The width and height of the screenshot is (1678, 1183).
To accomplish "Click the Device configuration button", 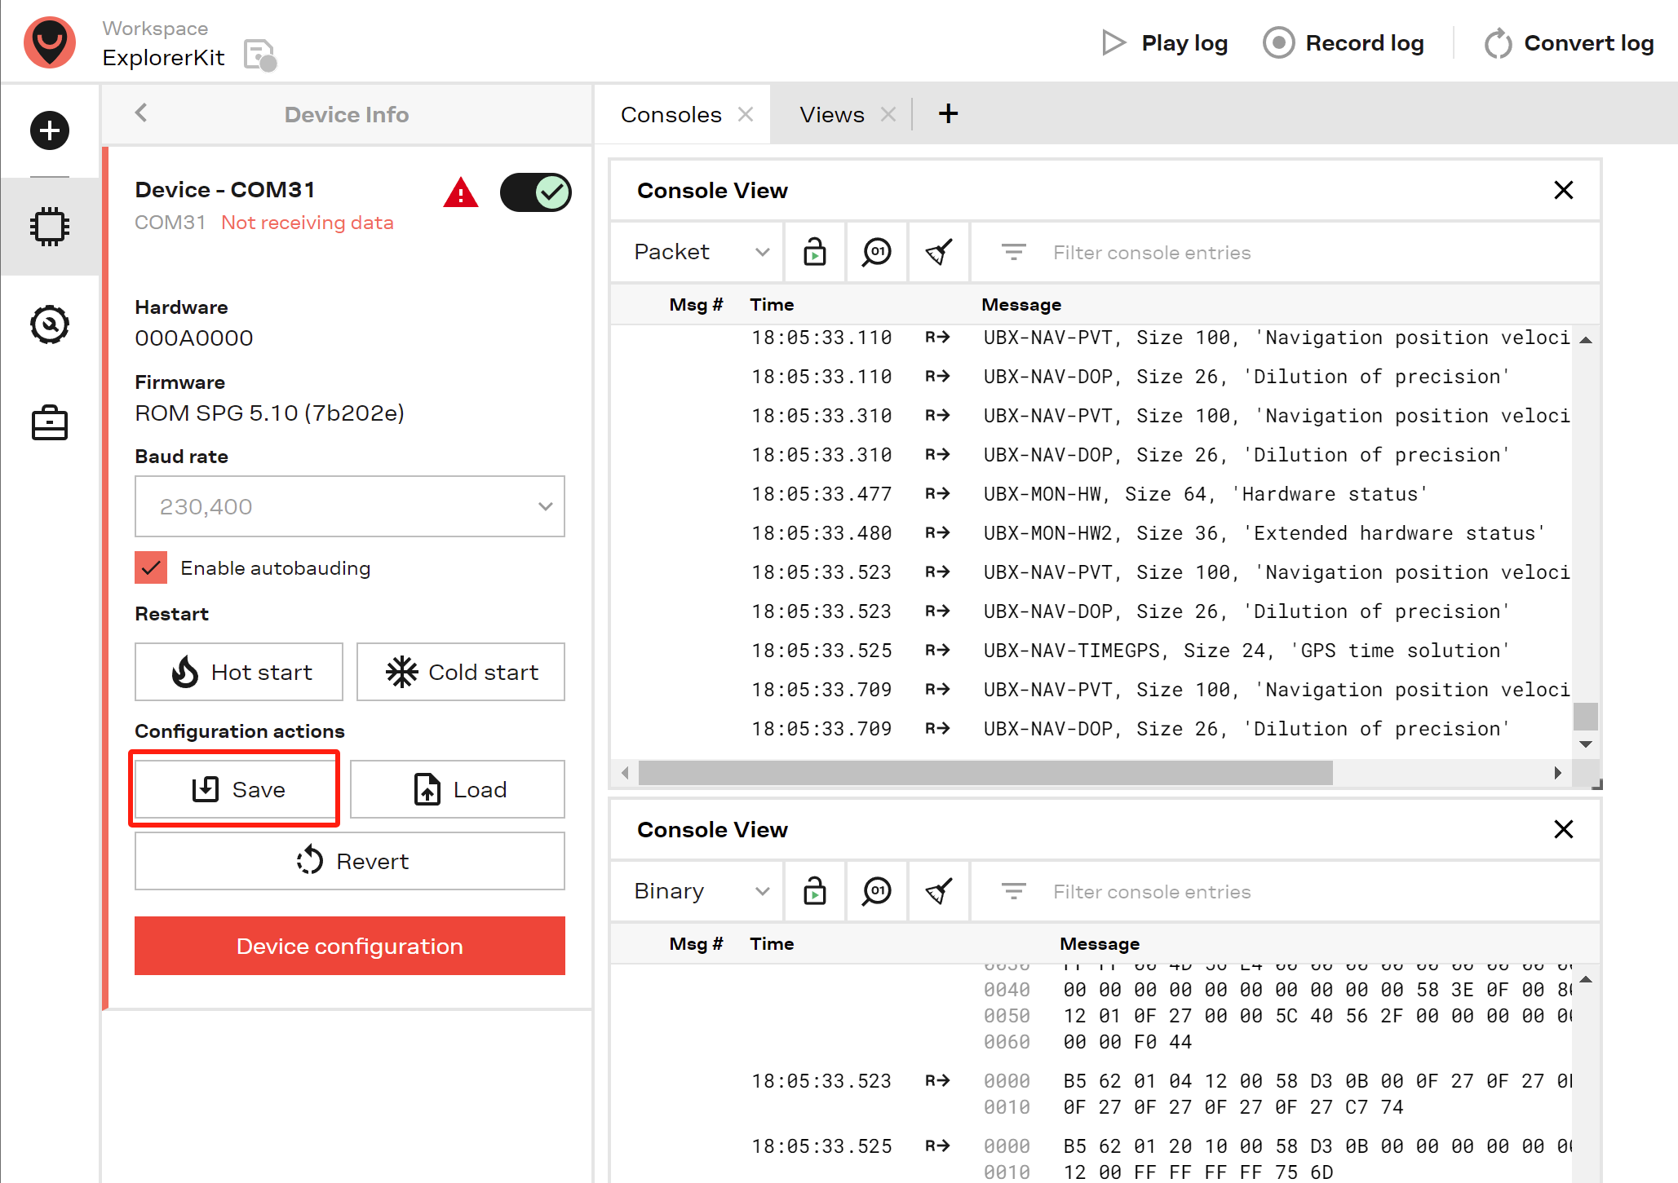I will pyautogui.click(x=350, y=946).
